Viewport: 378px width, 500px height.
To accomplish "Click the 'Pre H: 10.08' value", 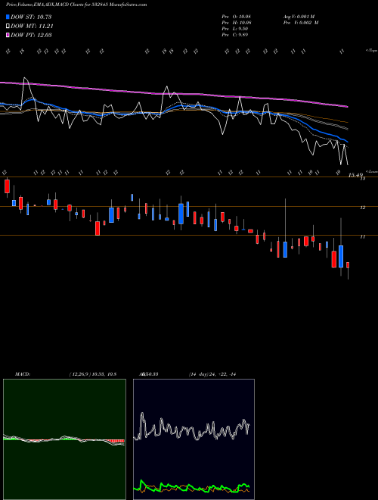I will pyautogui.click(x=237, y=22).
